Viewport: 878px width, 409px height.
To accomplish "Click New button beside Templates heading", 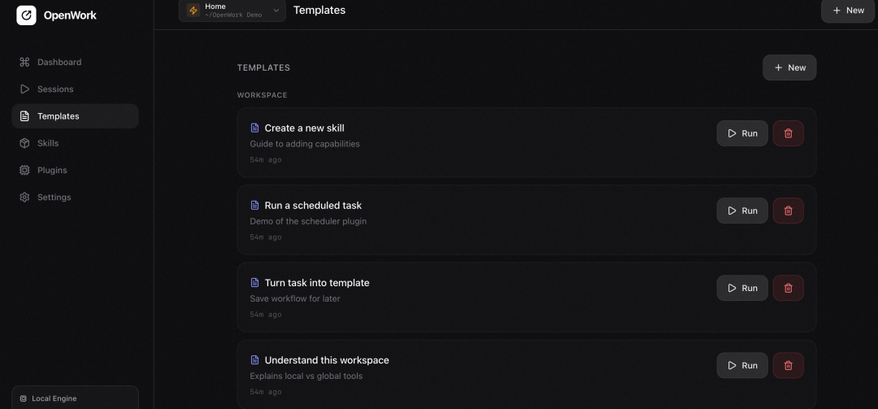I will click(789, 67).
